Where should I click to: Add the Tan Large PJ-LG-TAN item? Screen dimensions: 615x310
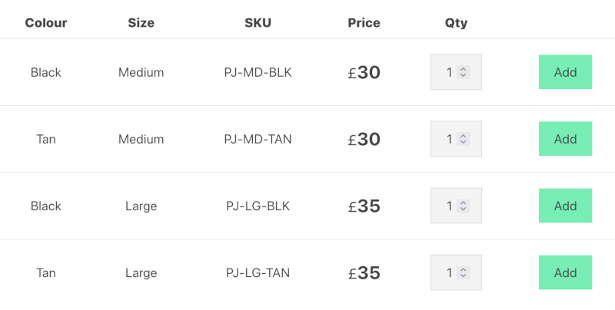[x=565, y=273]
